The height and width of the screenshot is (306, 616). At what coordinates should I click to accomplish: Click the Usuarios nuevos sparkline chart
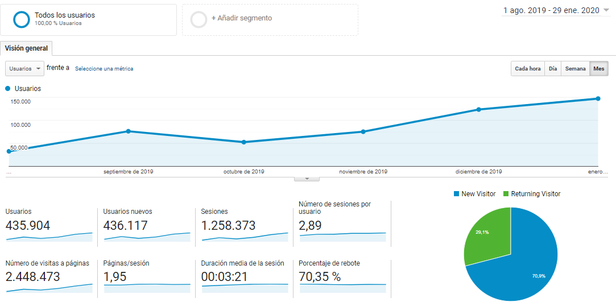point(147,237)
